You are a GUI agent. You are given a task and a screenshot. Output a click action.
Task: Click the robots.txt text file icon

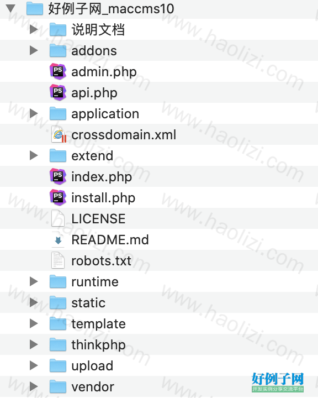[58, 260]
